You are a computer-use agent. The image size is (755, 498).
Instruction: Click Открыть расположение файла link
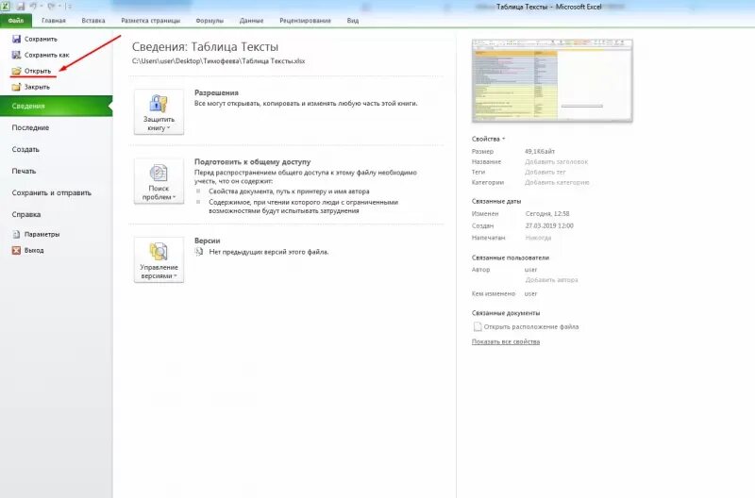[x=531, y=326]
